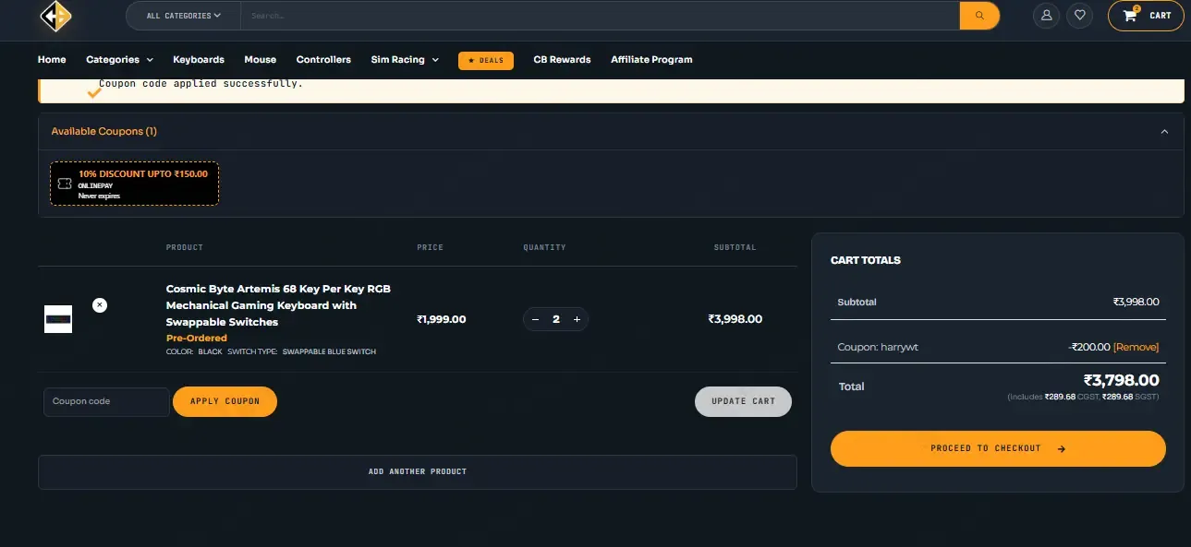Screen dimensions: 1191x547
Task: Expand the Categories menu
Action: (119, 60)
